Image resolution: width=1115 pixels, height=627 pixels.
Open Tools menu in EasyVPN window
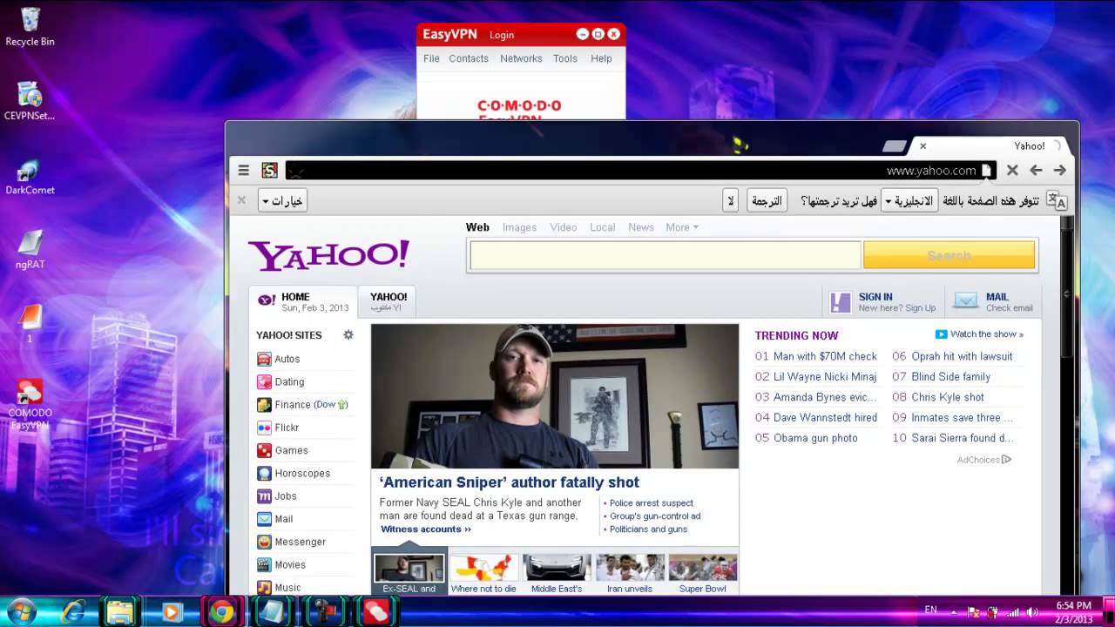565,58
